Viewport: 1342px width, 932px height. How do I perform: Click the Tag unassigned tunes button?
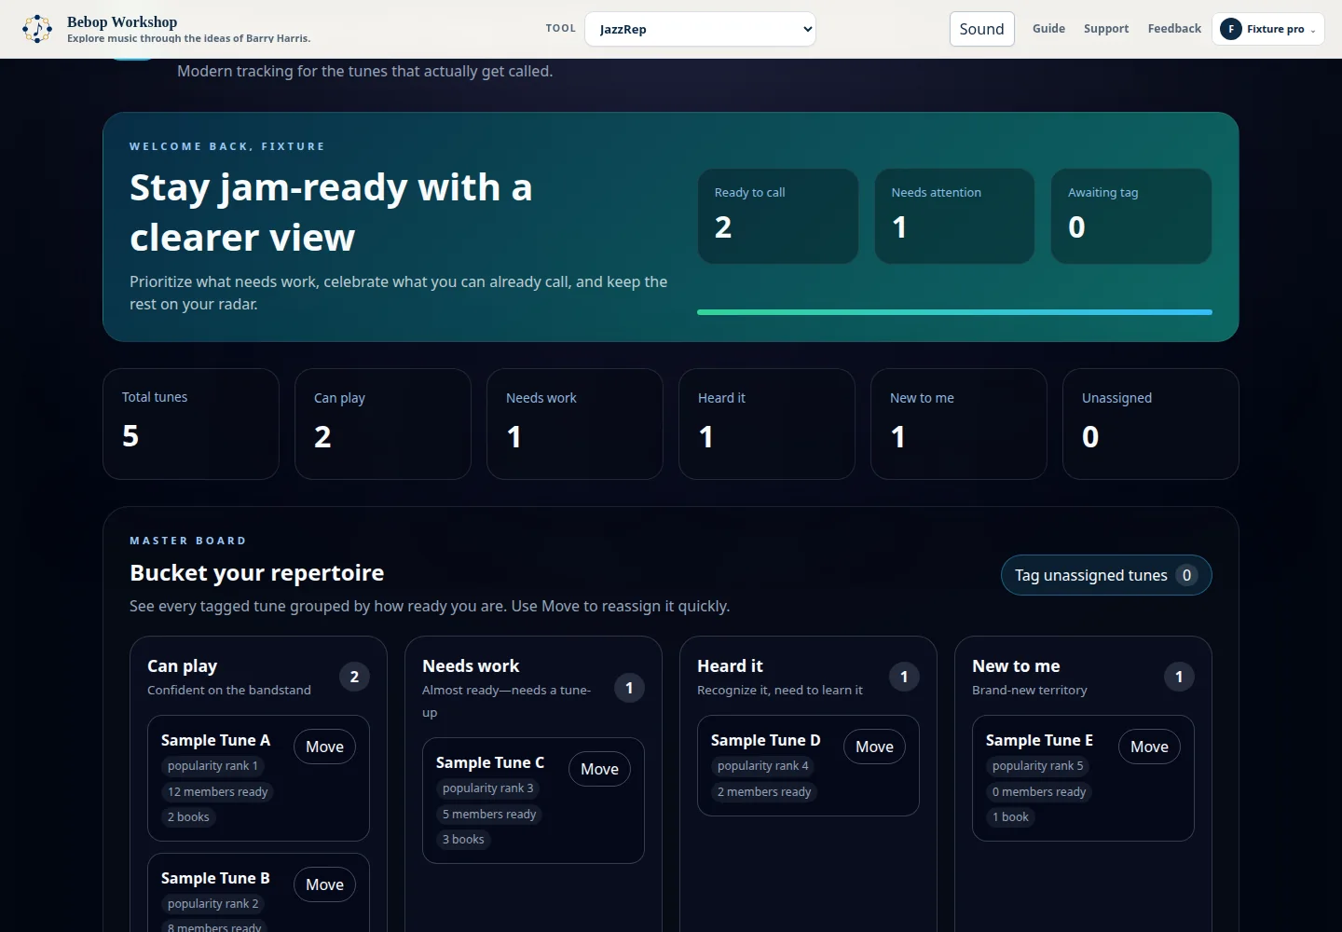pyautogui.click(x=1106, y=575)
